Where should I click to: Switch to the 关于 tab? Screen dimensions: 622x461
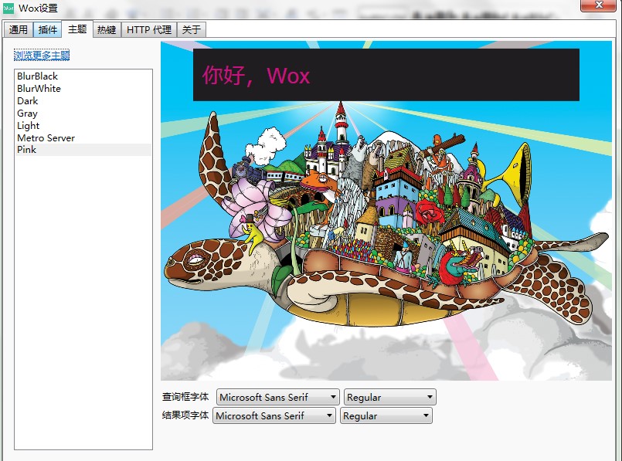tap(186, 29)
